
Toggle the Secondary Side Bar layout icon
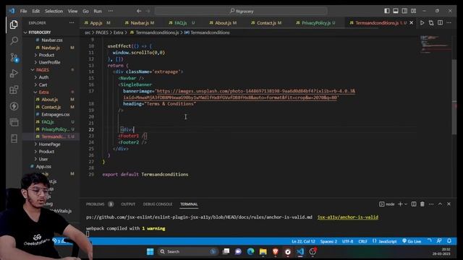[x=404, y=11]
